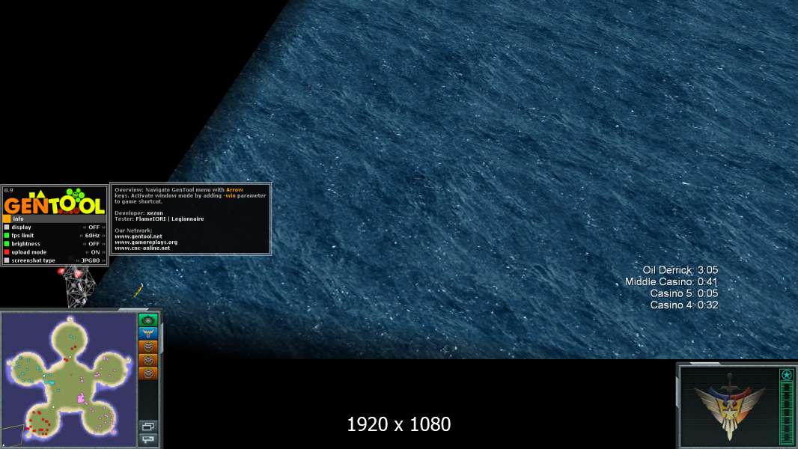Viewport: 798px width, 449px height.
Task: Click the blue eagle emblem button
Action: [148, 333]
